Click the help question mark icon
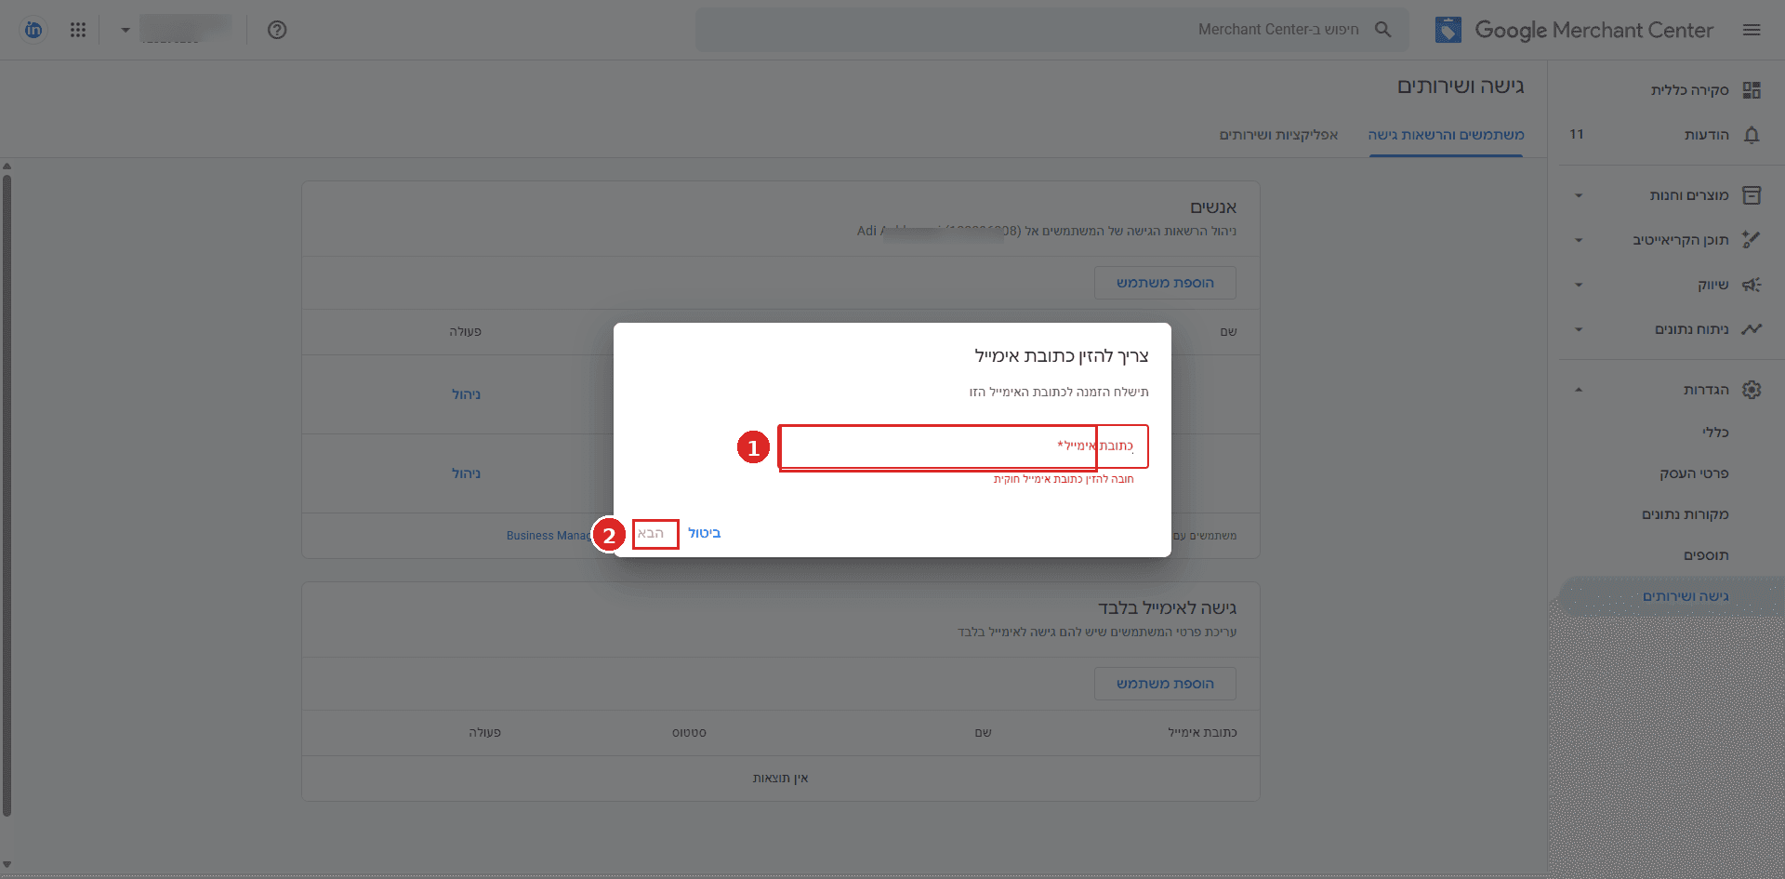 [277, 30]
